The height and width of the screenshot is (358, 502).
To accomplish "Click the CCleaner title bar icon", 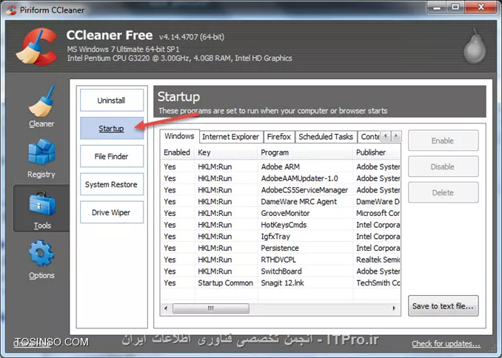I will [x=11, y=10].
